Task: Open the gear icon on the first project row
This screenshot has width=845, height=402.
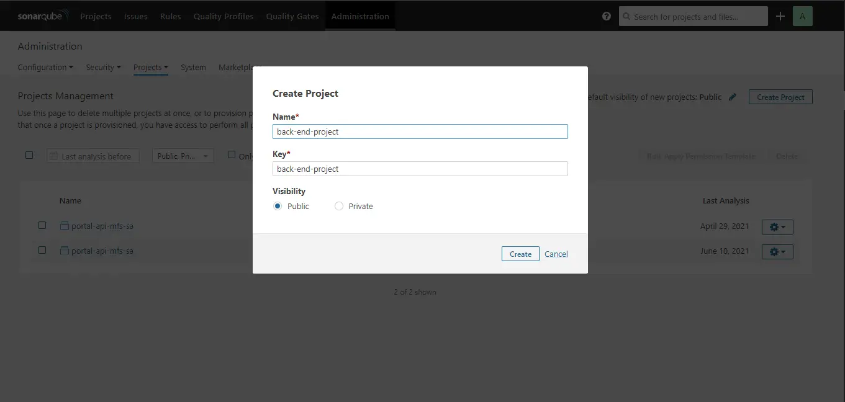Action: 777,226
